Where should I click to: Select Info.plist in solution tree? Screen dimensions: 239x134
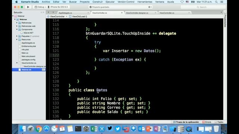25,50
